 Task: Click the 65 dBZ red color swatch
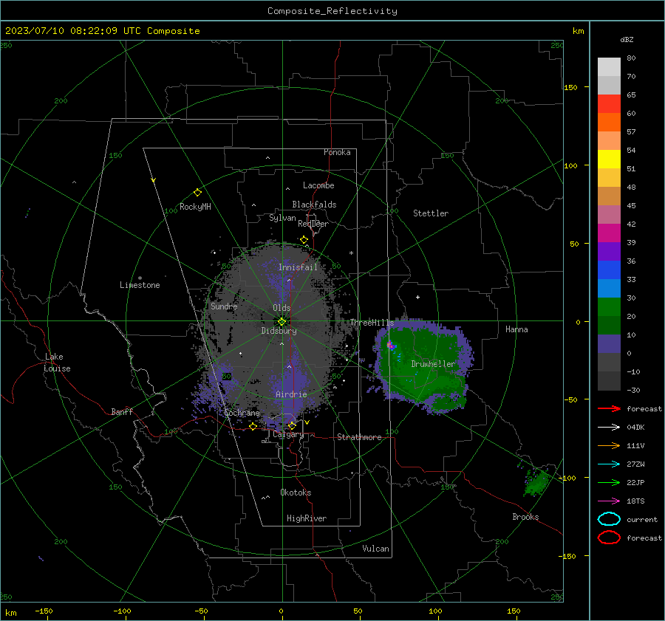609,104
